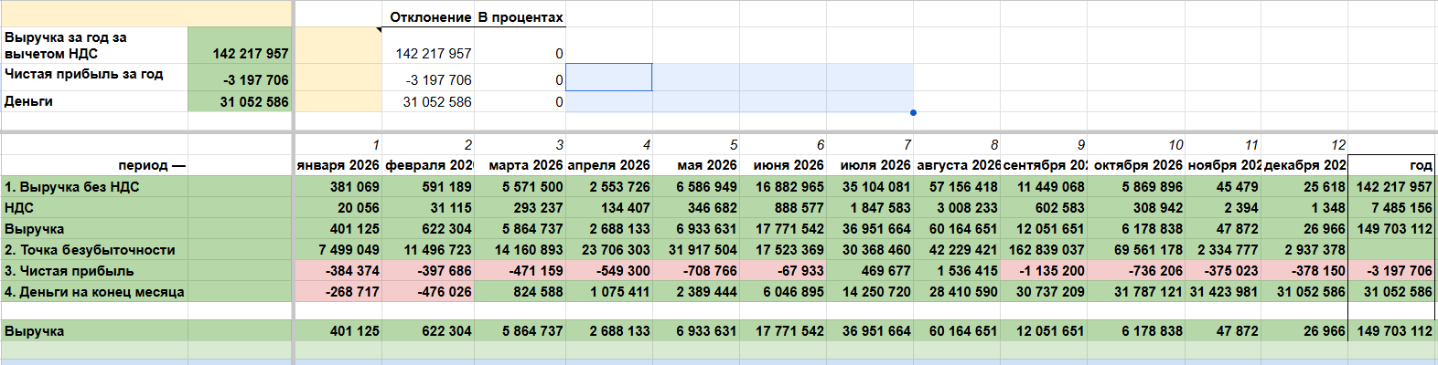The height and width of the screenshot is (365, 1438).
Task: Click column number 7 above июля 2026
Action: point(870,144)
